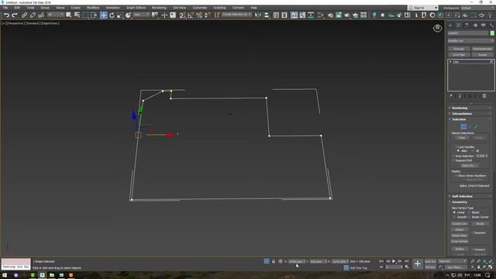
Task: Open the Material Editor from toolbar
Action: [x=330, y=15]
